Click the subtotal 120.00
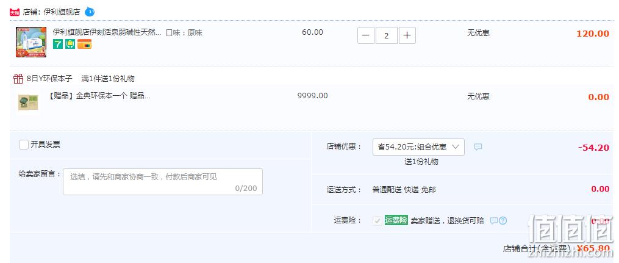Viewport: 619px width, 263px height. [593, 34]
